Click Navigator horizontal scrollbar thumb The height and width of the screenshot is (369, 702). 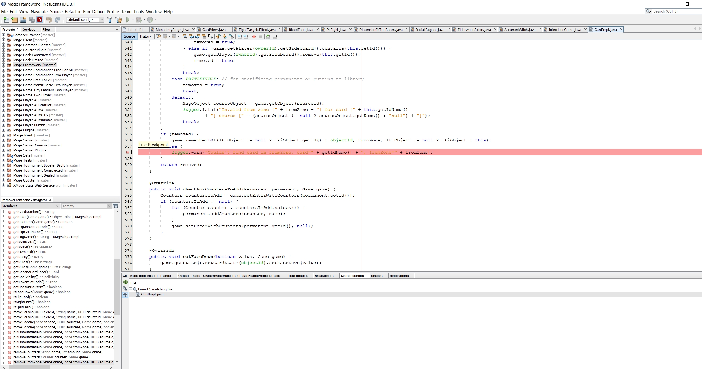pos(29,367)
